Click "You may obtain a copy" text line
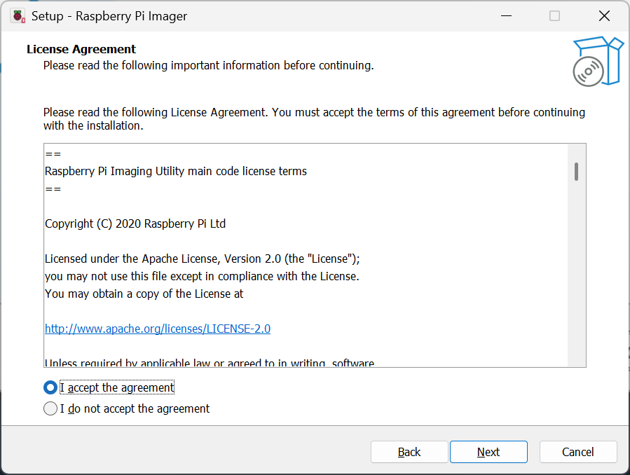 (144, 294)
